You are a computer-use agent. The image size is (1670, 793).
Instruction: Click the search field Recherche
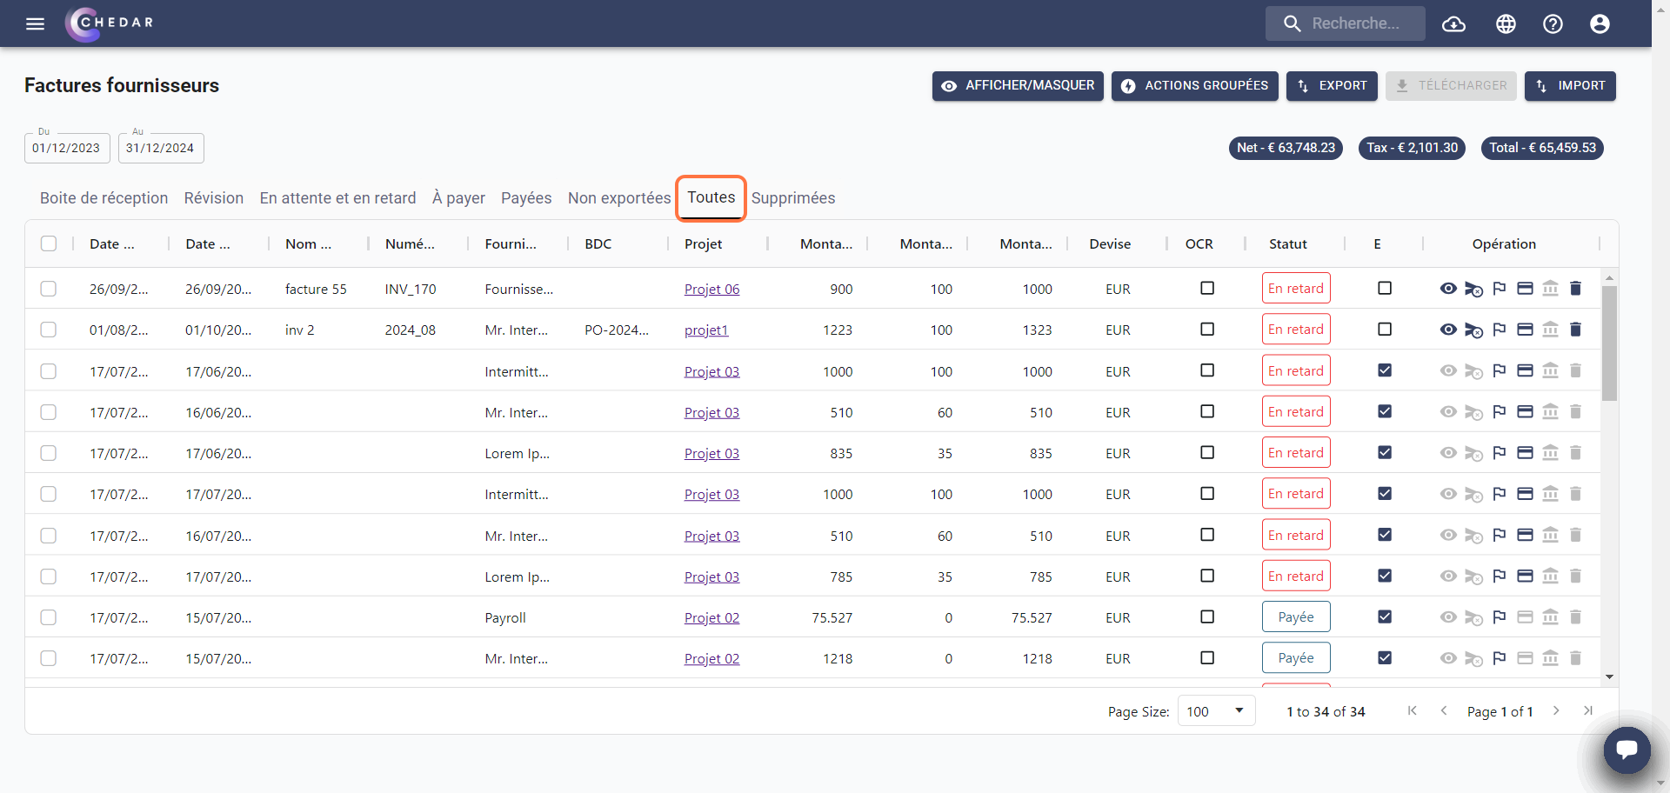tap(1346, 23)
